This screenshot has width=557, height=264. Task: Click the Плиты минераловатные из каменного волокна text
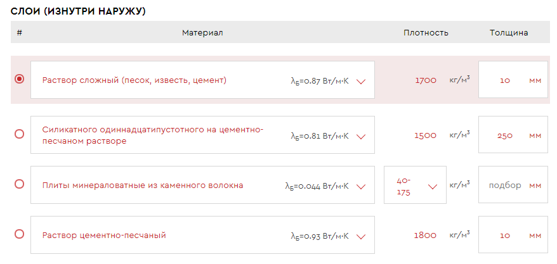pos(143,185)
